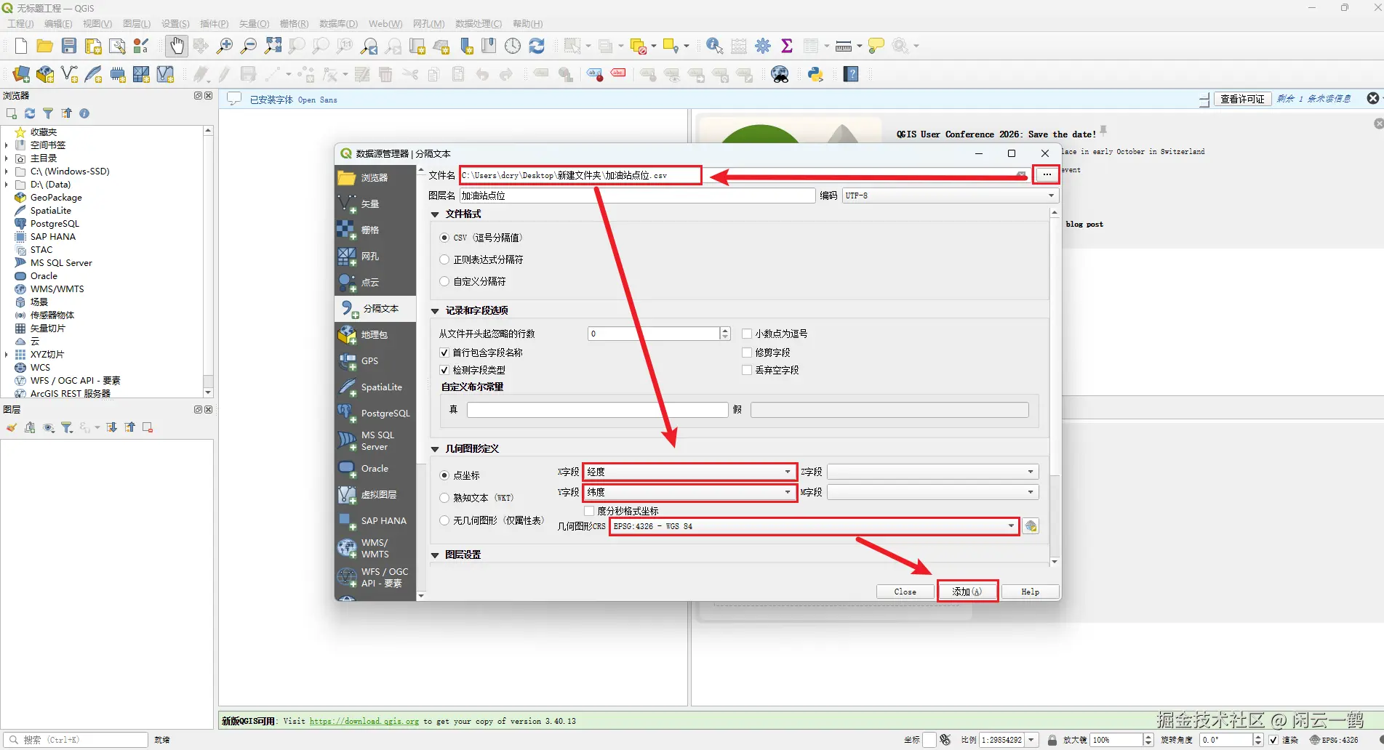Open the X字段 dropdown showing 经度
1384x750 pixels.
[689, 472]
